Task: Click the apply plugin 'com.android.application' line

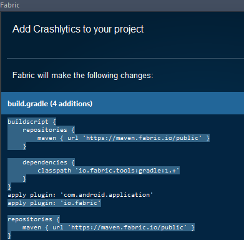Action: click(81, 195)
